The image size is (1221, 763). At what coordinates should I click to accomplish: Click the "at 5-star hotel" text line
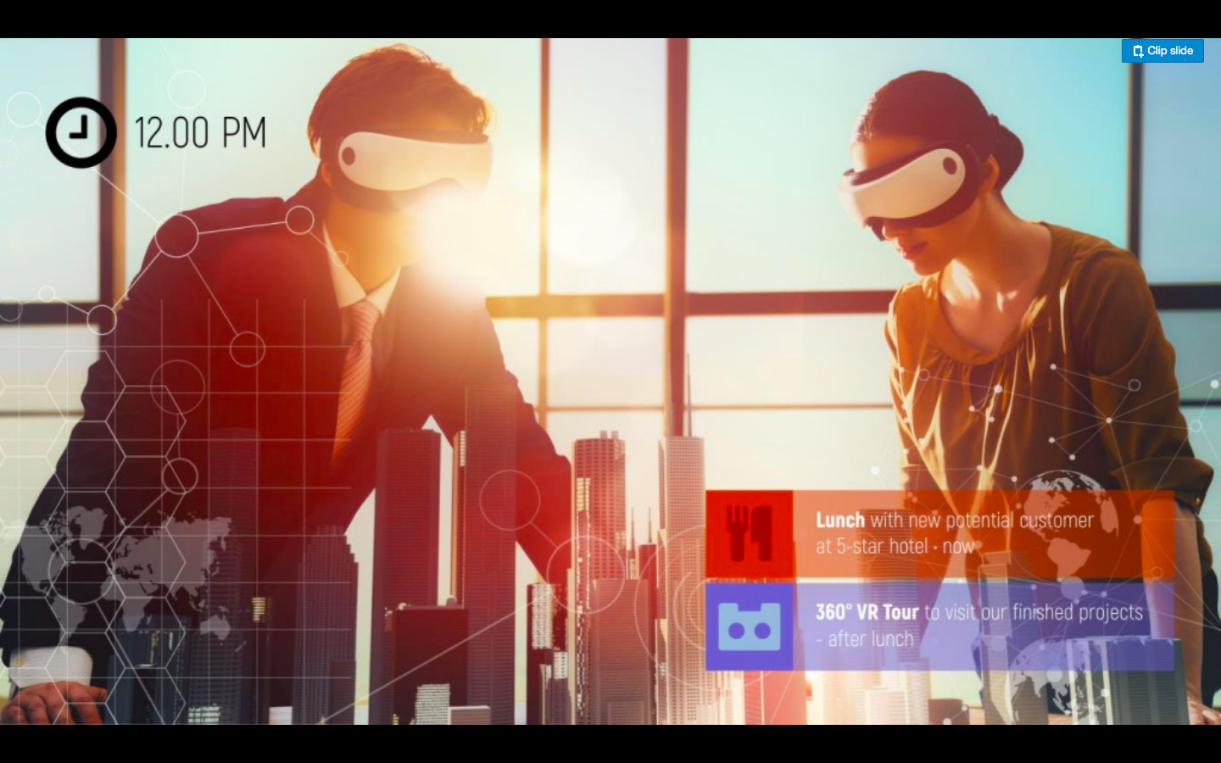coord(871,547)
